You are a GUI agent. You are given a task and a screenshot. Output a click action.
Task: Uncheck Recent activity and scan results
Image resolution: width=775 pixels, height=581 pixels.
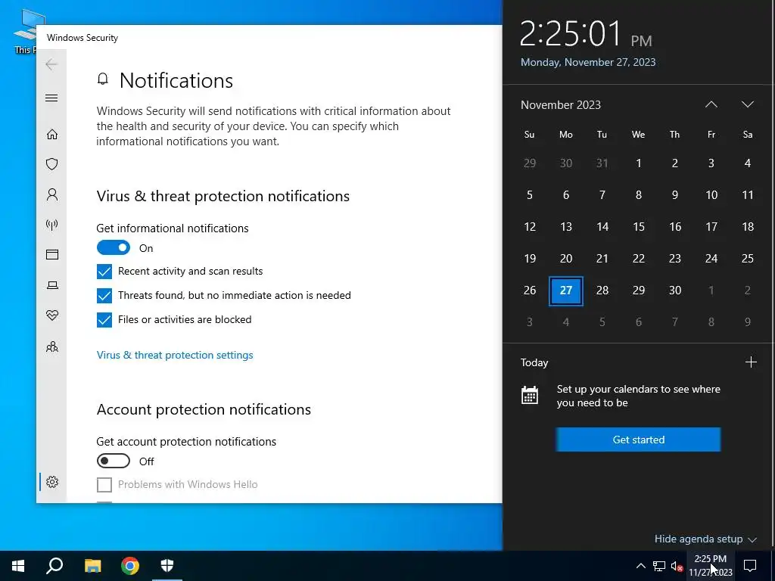point(104,272)
